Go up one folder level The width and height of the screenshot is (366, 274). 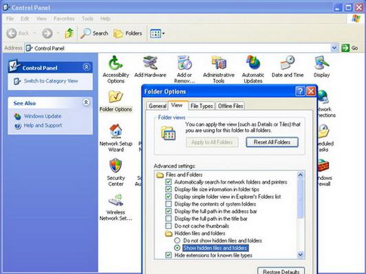pos(69,34)
